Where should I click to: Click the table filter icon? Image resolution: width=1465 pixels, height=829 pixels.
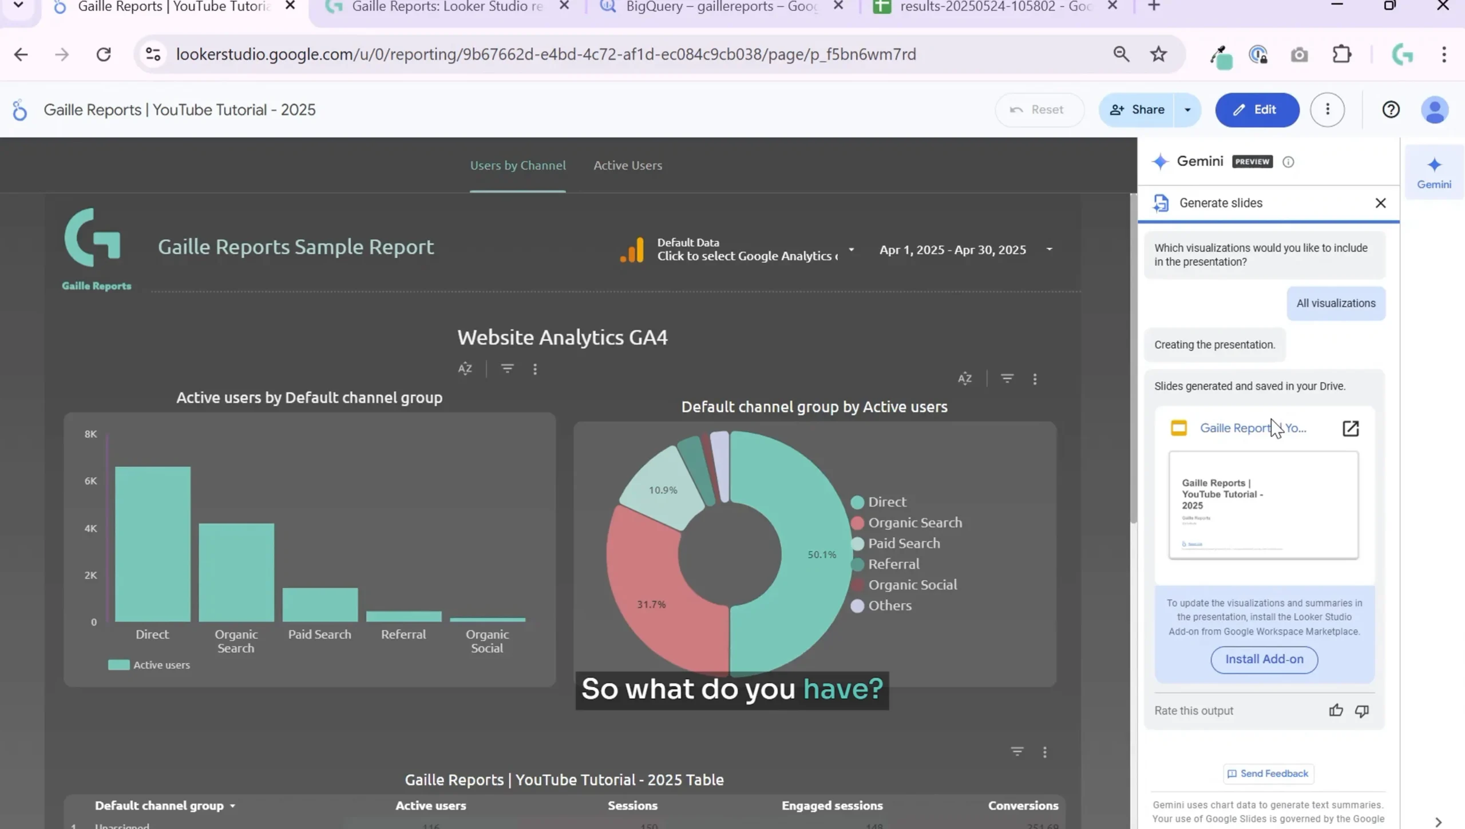coord(1017,752)
